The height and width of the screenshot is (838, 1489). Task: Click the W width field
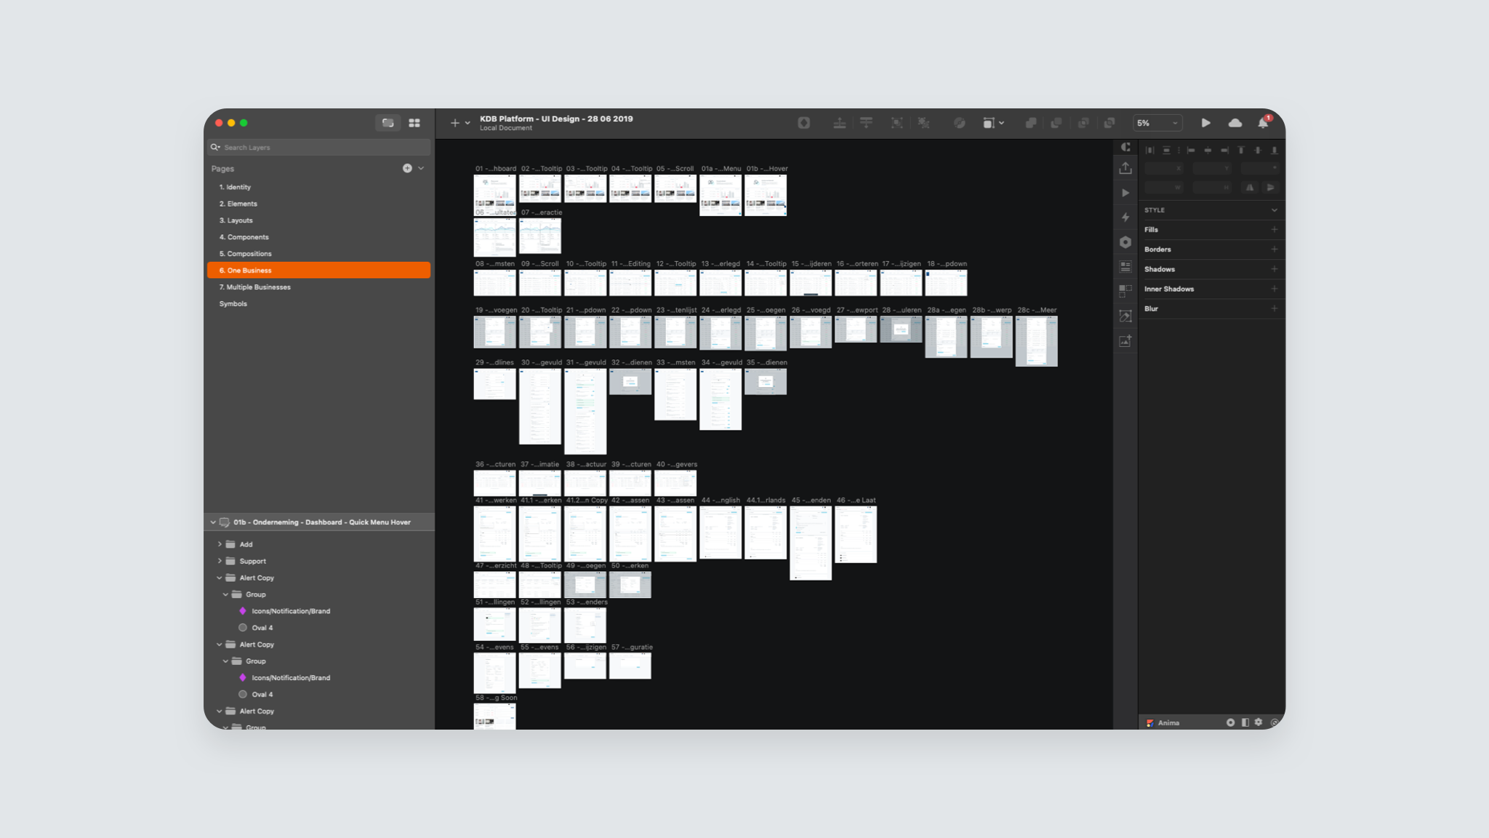point(1164,188)
